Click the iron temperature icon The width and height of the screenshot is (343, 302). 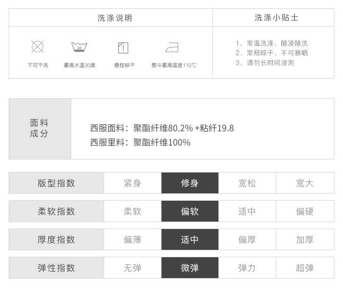(172, 47)
